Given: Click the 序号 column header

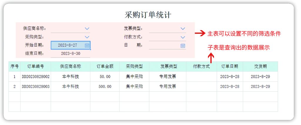Looking at the screenshot, I should 15,66.
